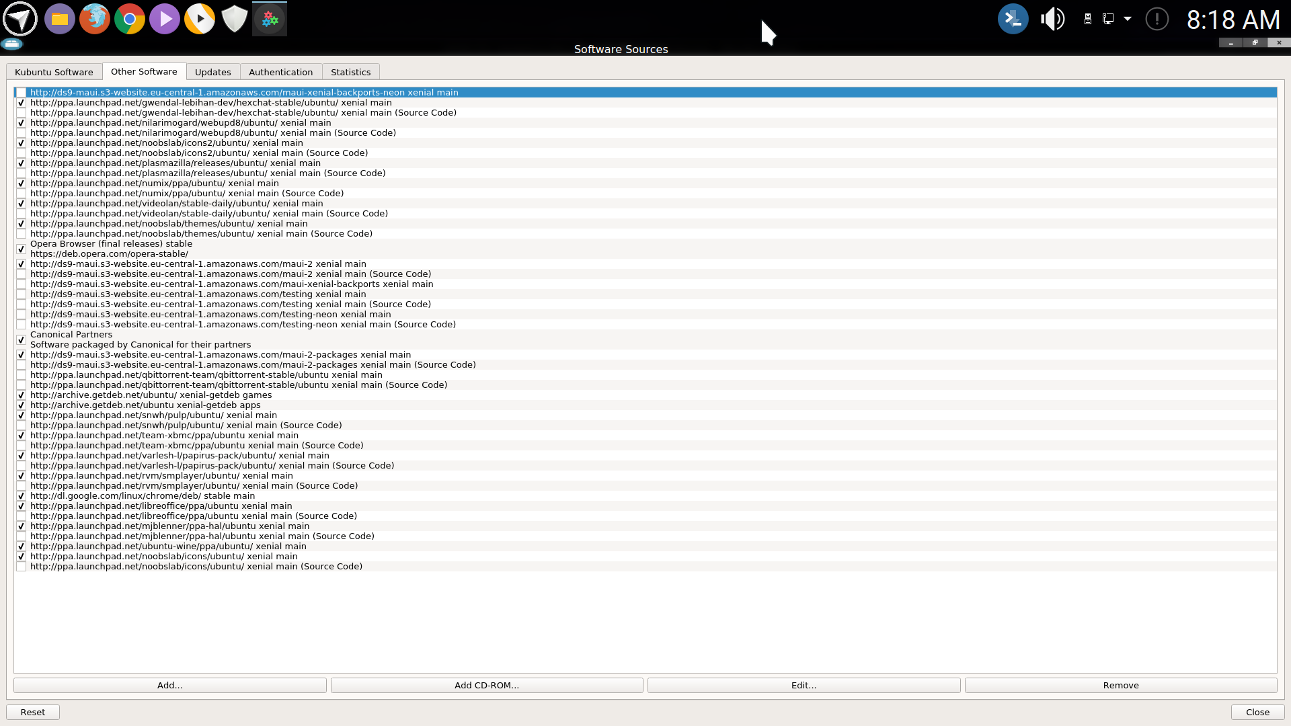Image resolution: width=1291 pixels, height=726 pixels.
Task: Select the google chrome deb stable source row
Action: (x=143, y=496)
